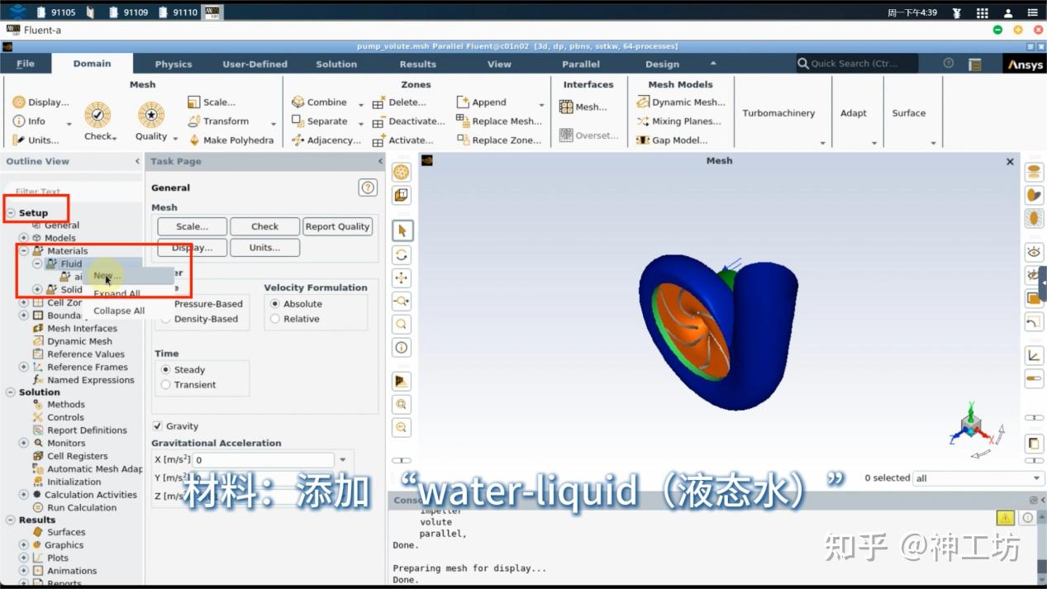The height and width of the screenshot is (589, 1047).
Task: Enable the Gravity checkbox
Action: [x=158, y=426]
